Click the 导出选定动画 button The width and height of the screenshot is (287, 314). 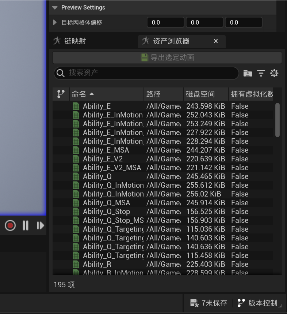[x=167, y=57]
